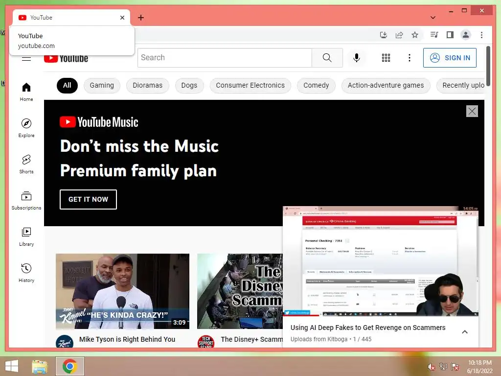501x376 pixels.
Task: Click the page vertical scrollbar
Action: coord(488,66)
